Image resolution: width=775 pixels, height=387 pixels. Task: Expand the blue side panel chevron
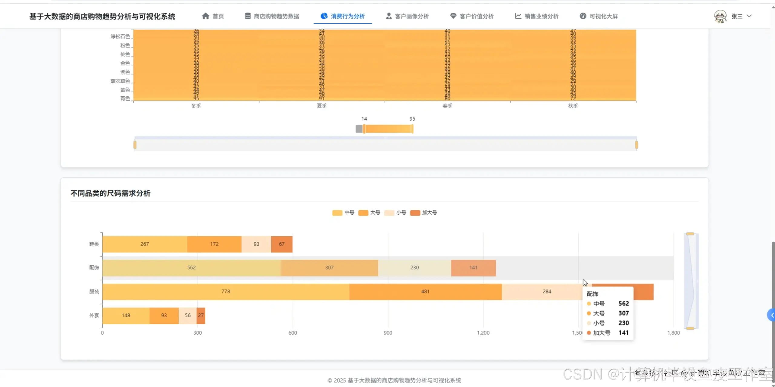[x=772, y=315]
